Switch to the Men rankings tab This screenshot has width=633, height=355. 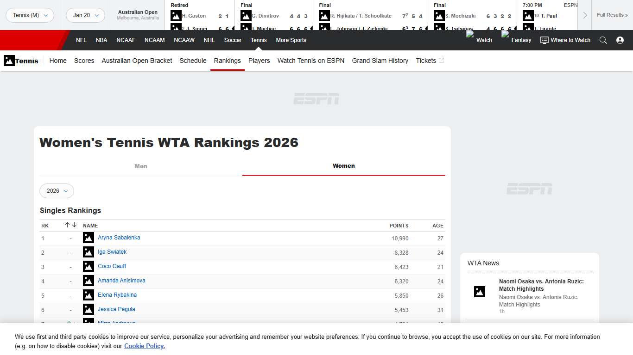point(141,166)
